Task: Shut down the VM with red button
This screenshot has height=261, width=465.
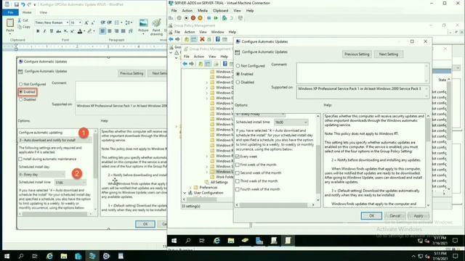Action: tap(193, 18)
